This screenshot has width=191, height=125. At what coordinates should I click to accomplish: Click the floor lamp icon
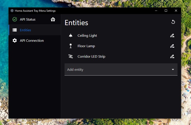click(71, 46)
